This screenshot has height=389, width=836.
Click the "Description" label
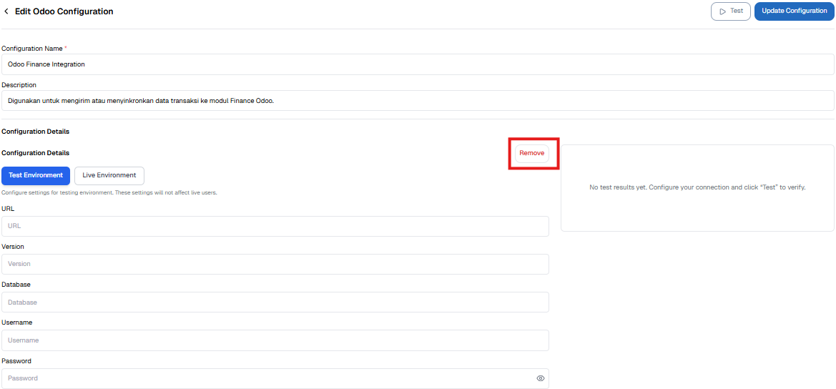19,84
